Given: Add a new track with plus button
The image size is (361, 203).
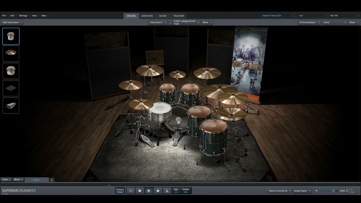Looking at the screenshot, I should tap(52, 180).
